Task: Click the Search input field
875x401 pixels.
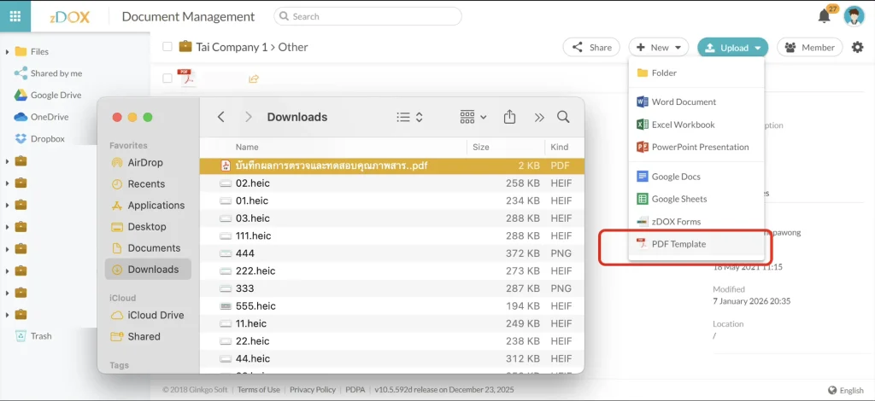Action: (367, 16)
